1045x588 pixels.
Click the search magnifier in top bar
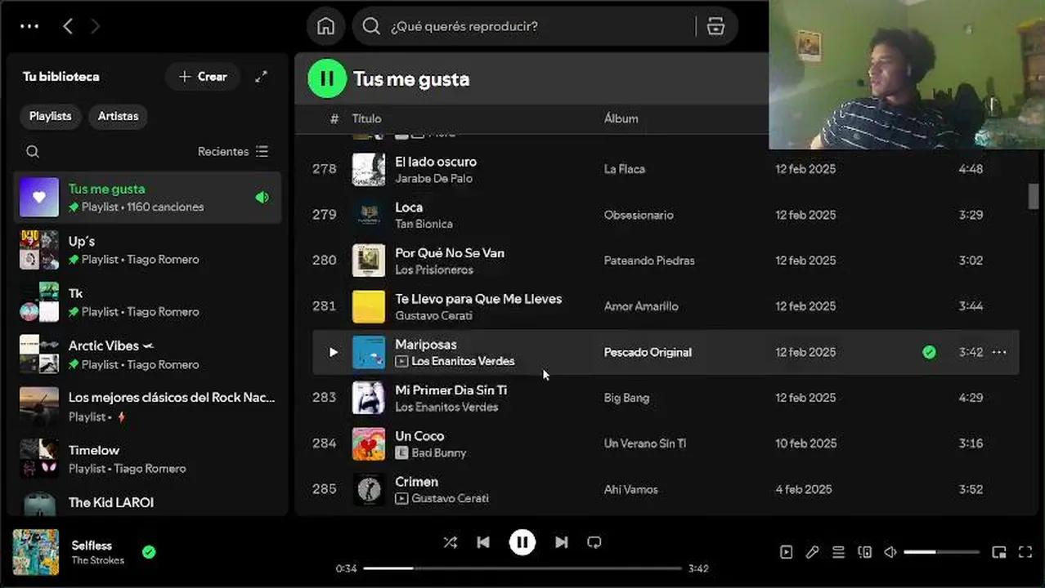click(x=371, y=26)
